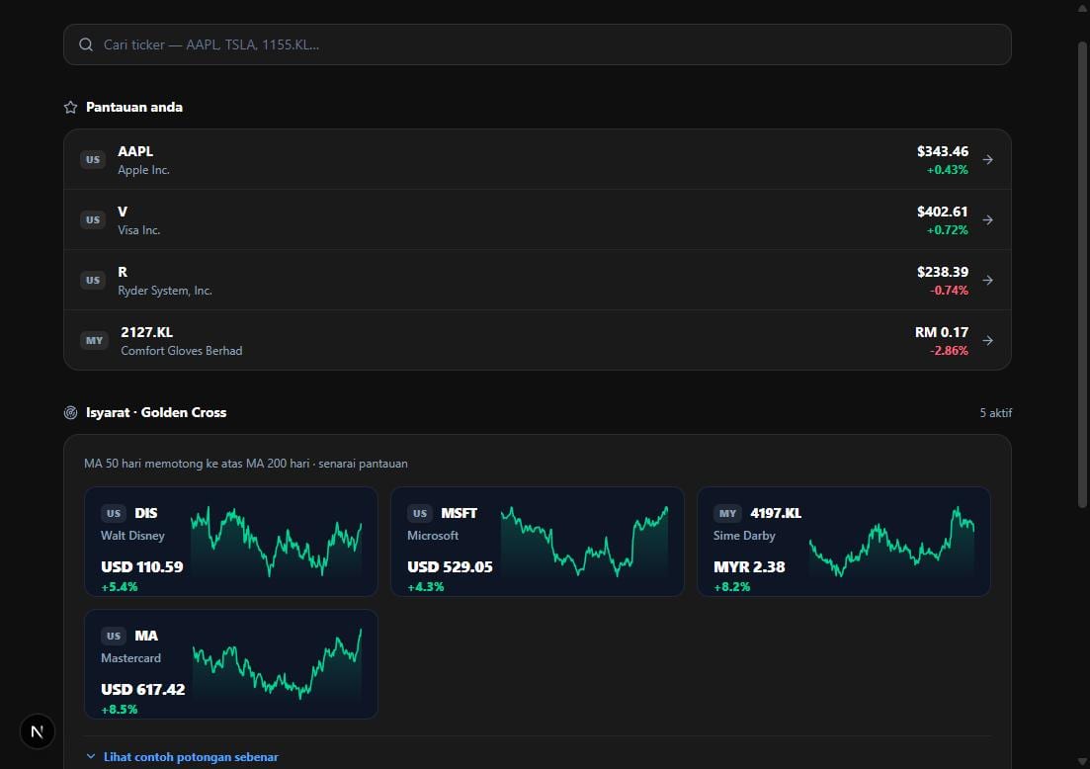Open the Lihat contoh potongan sebenar link
The width and height of the screenshot is (1090, 769).
point(191,756)
